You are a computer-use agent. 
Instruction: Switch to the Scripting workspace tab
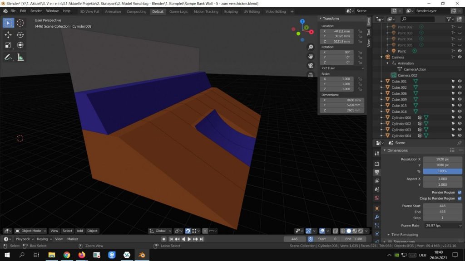point(231,11)
